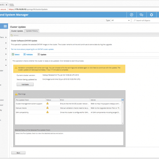Click the Refresh icon in toolbar
The width and height of the screenshot is (159, 159).
point(12,35)
